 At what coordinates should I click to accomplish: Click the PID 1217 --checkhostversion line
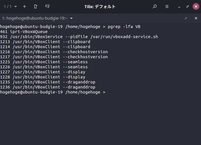[x=54, y=57]
